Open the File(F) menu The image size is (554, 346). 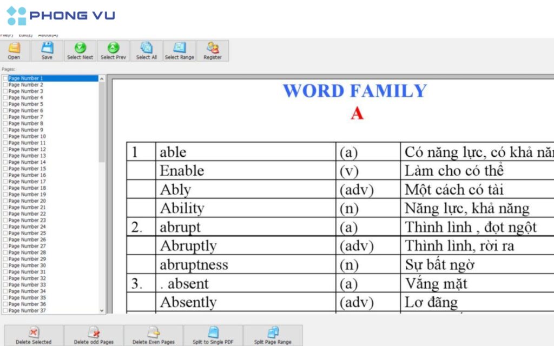[6, 34]
